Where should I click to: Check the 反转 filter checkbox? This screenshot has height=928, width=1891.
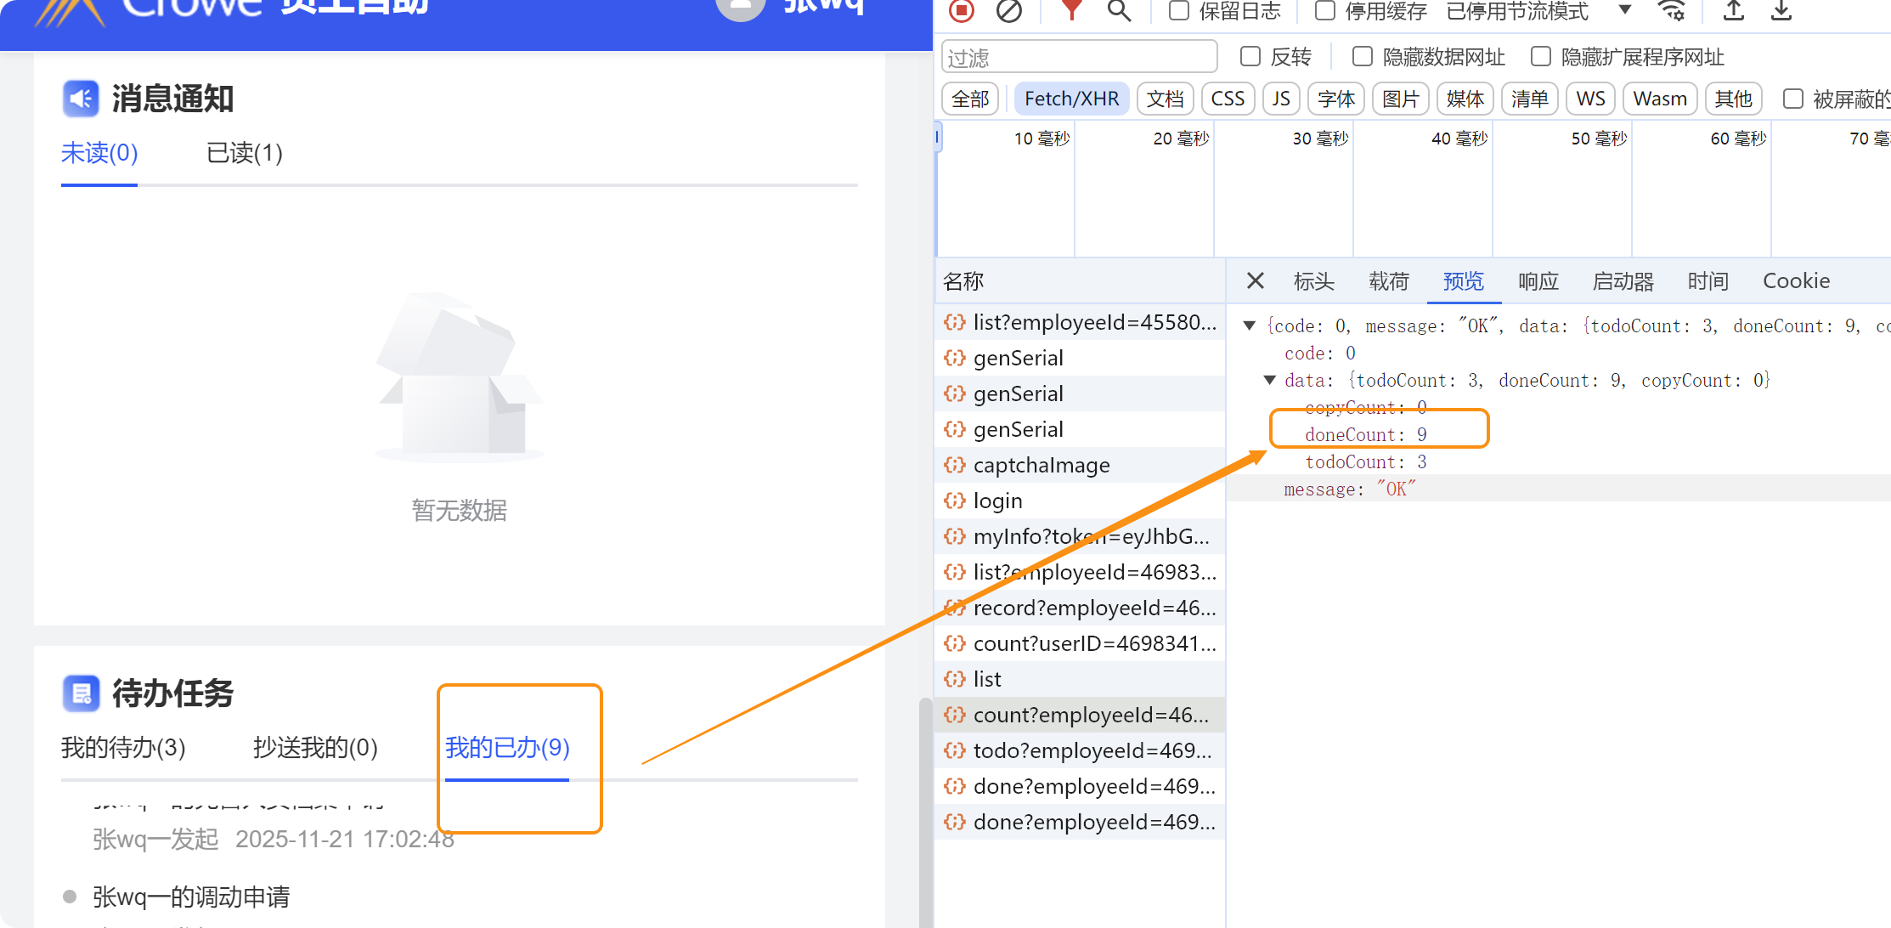coord(1250,57)
